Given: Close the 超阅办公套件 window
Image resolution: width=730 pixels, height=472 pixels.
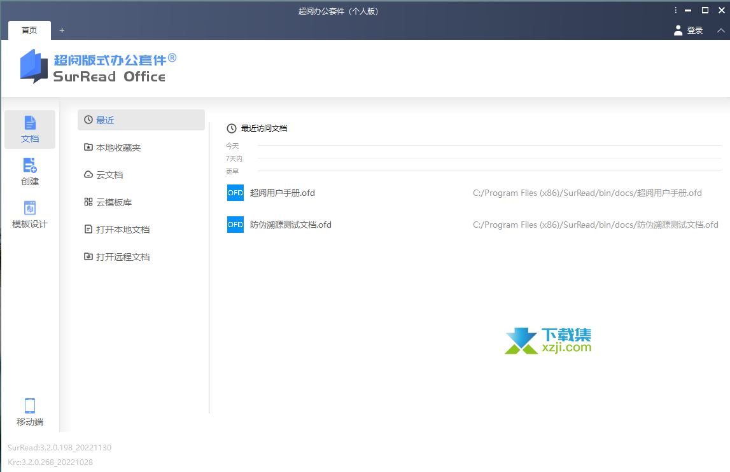Looking at the screenshot, I should [722, 10].
